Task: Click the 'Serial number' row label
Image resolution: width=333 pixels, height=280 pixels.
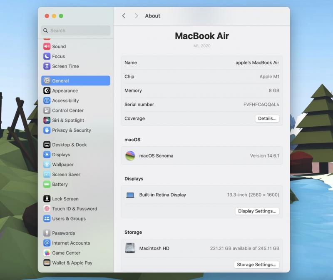Action: click(139, 105)
